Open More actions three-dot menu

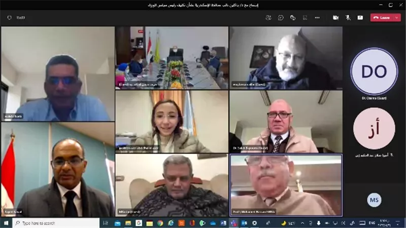pyautogui.click(x=317, y=18)
